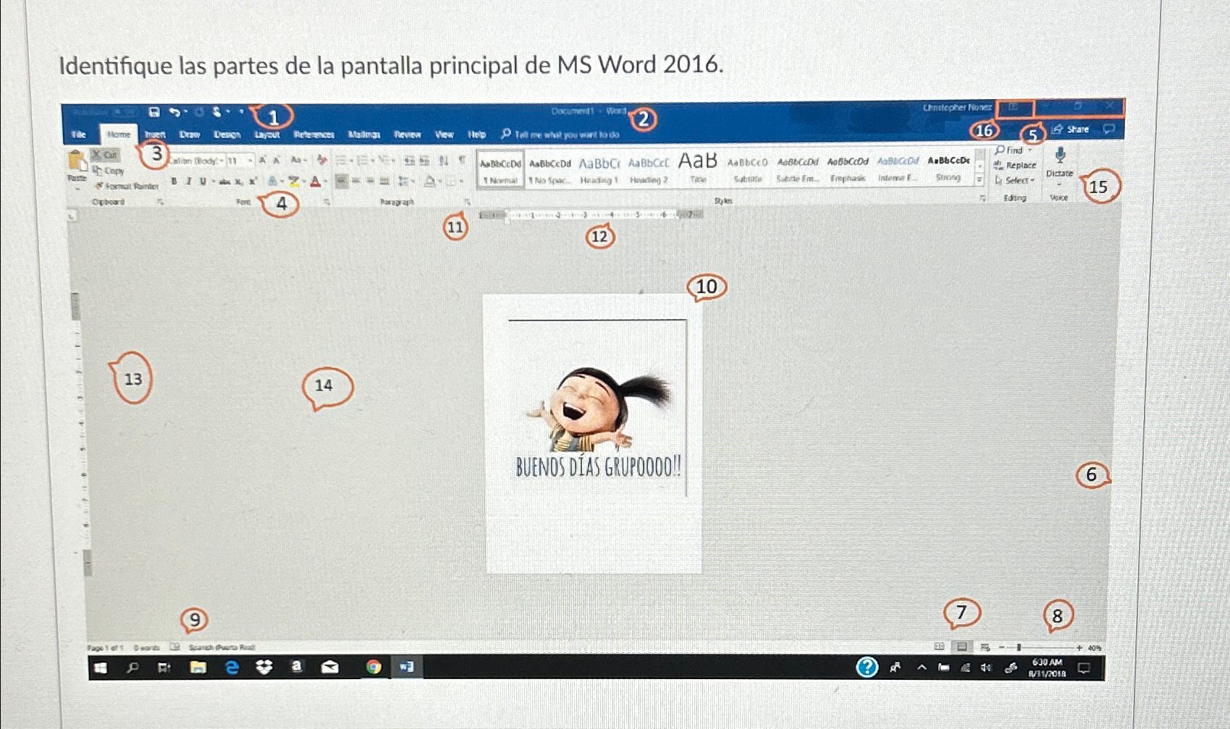Click the Increase Indent button
The width and height of the screenshot is (1230, 729).
424,161
